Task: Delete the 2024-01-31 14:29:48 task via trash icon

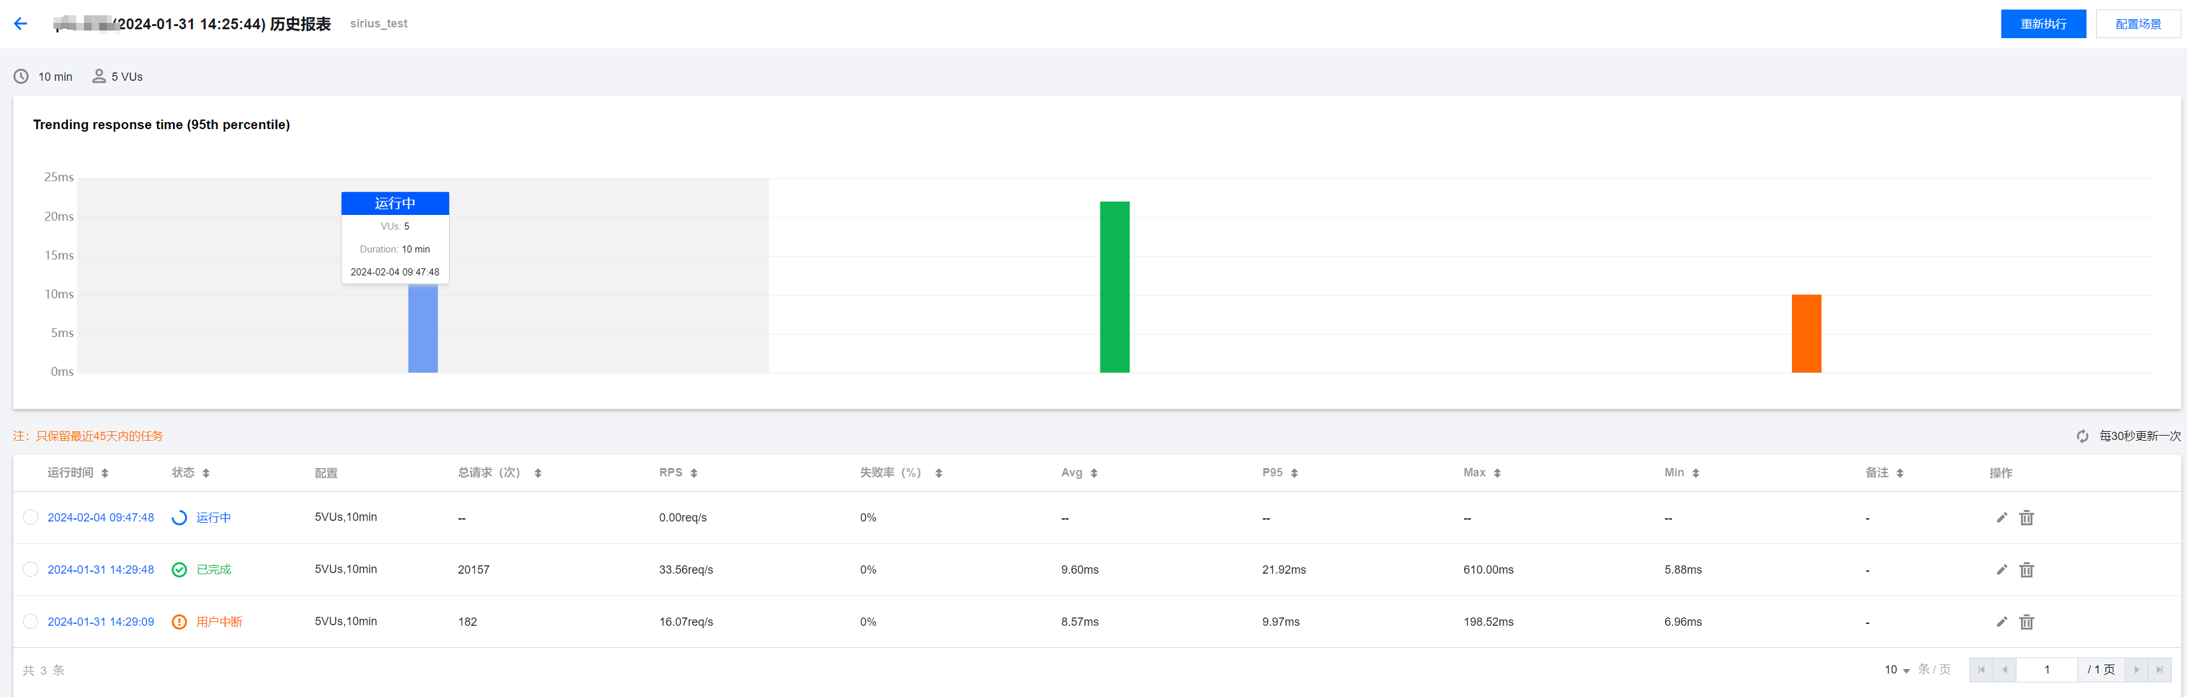Action: [x=2025, y=570]
